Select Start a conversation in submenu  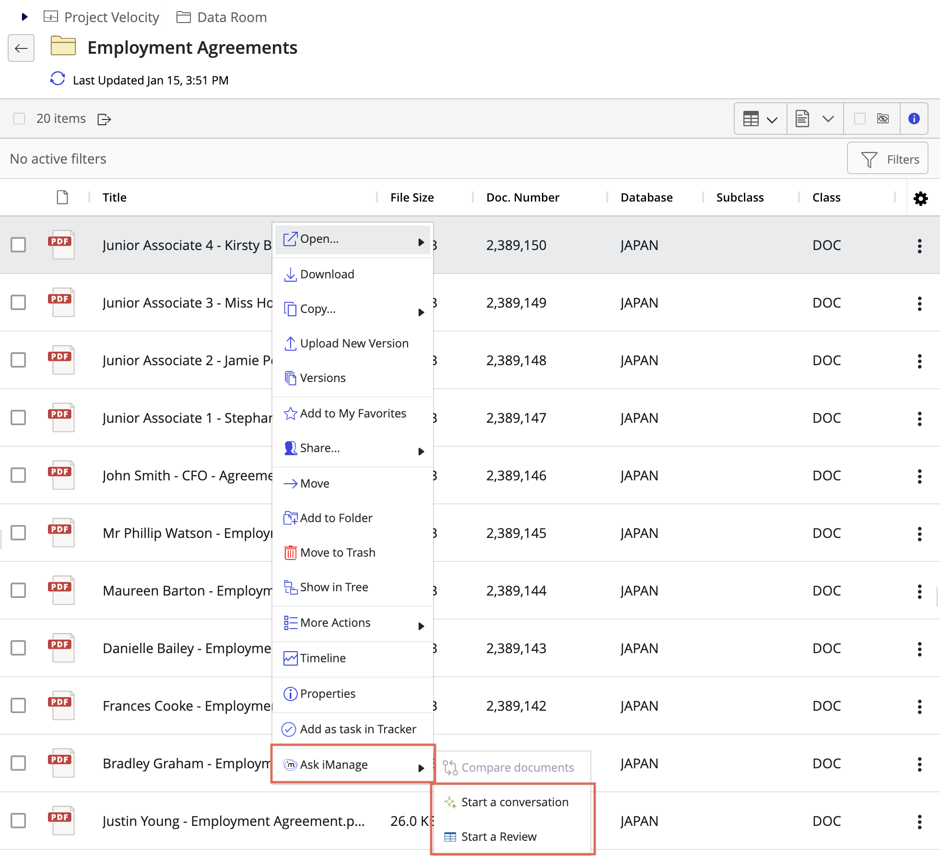pos(514,802)
